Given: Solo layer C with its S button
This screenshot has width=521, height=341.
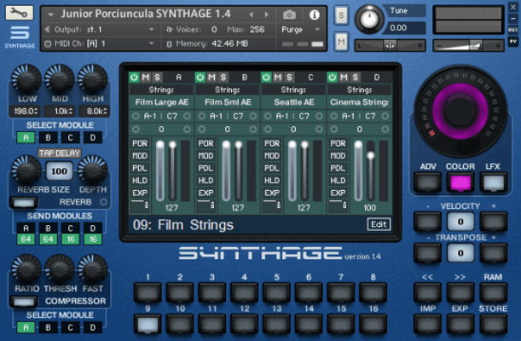Looking at the screenshot, I should pyautogui.click(x=287, y=78).
